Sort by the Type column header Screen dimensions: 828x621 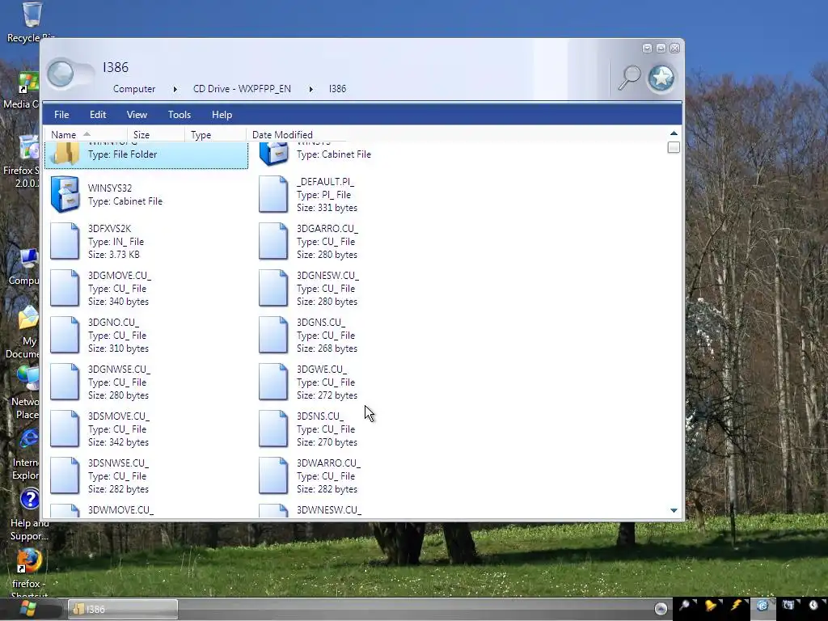point(215,135)
